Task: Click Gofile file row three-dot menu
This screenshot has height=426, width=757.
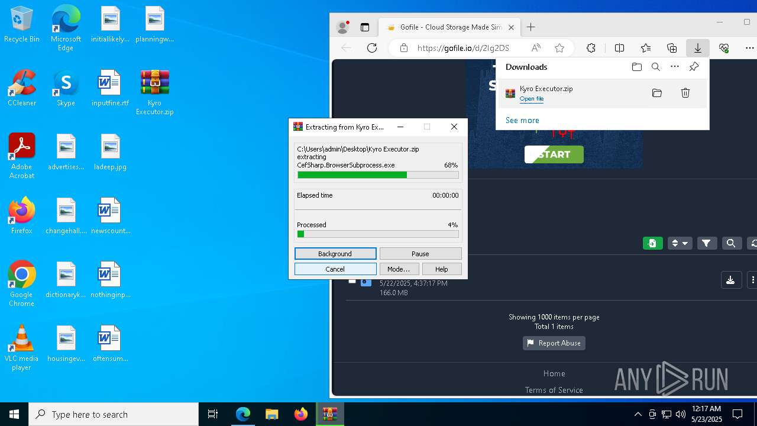Action: point(752,280)
